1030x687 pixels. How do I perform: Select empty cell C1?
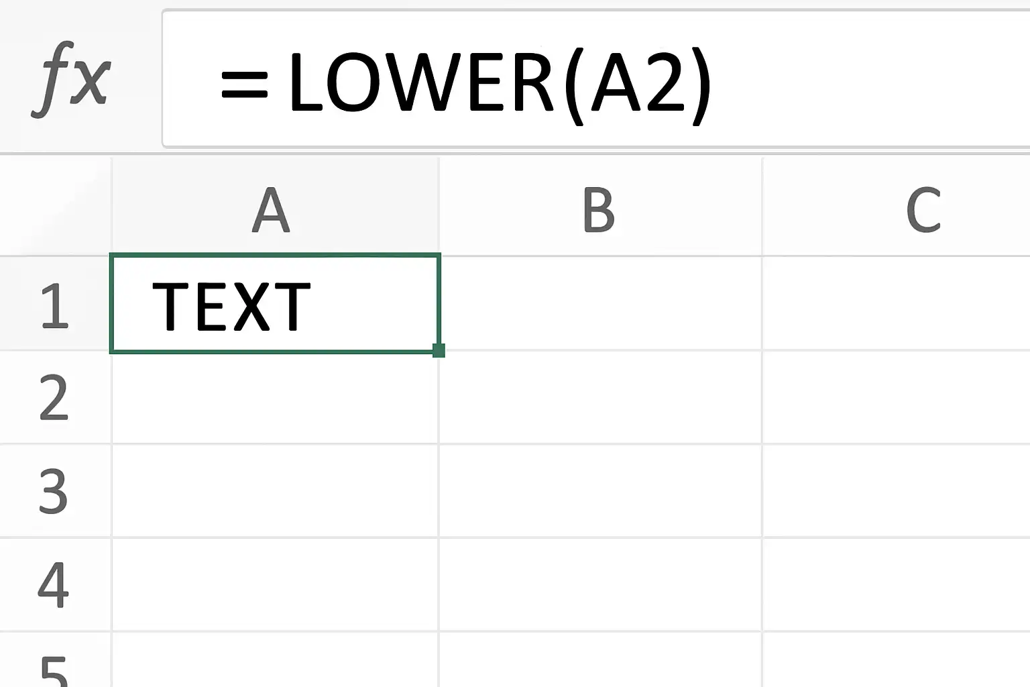point(897,303)
